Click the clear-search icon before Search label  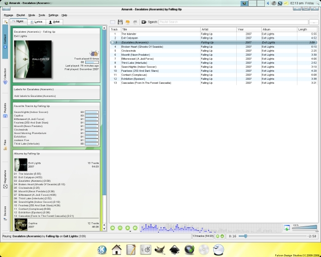click(144, 22)
